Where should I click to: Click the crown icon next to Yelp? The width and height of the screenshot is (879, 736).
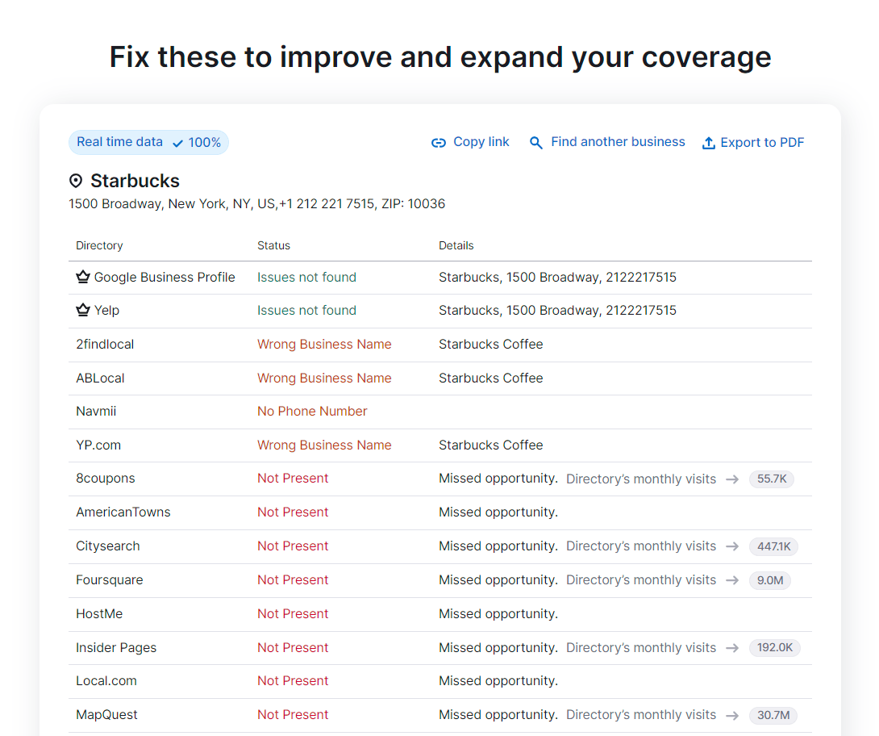pos(81,310)
